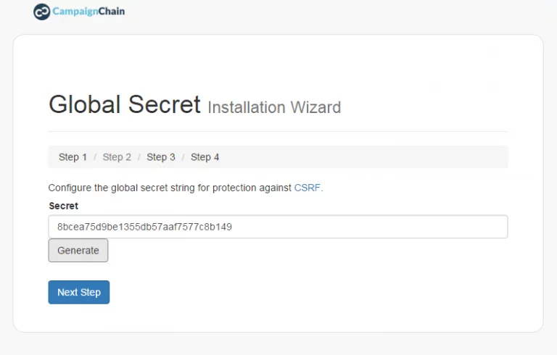557x355 pixels.
Task: Click the horizontal divider below the heading
Action: pyautogui.click(x=278, y=131)
